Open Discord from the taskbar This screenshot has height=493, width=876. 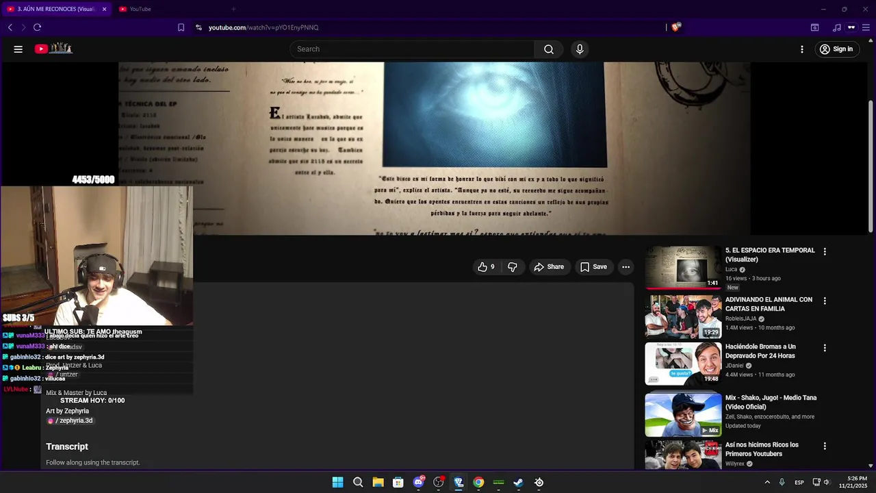[418, 482]
